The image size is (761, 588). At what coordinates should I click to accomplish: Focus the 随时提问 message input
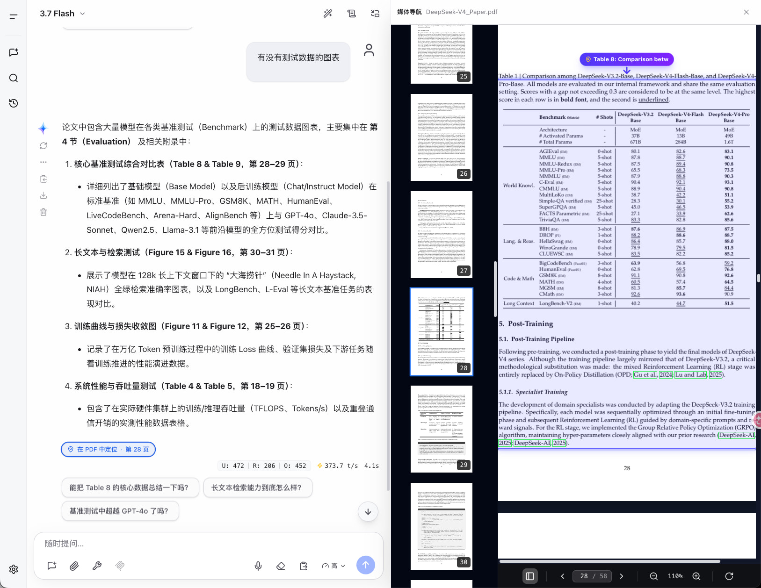point(209,544)
